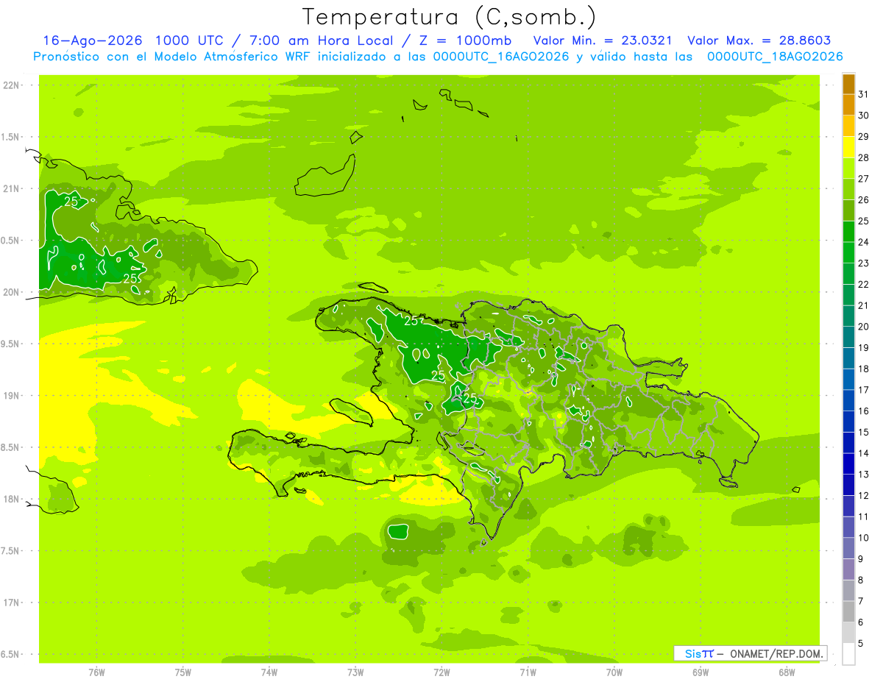Image resolution: width=883 pixels, height=682 pixels.
Task: Pick the blue legend swatch between 16 and 17
Action: pyautogui.click(x=848, y=400)
